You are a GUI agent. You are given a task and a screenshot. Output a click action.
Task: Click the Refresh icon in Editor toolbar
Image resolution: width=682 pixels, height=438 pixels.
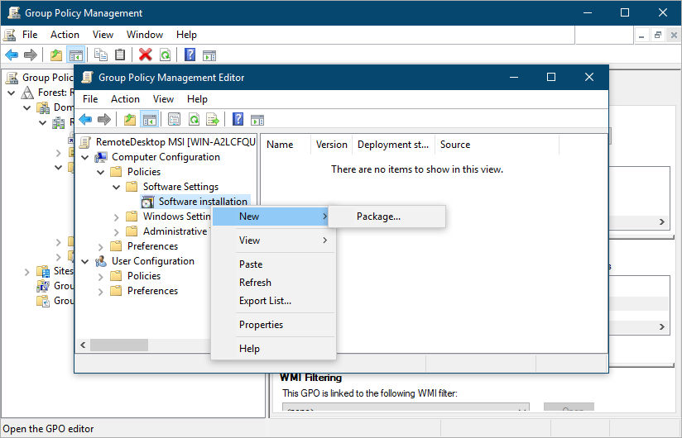(194, 119)
